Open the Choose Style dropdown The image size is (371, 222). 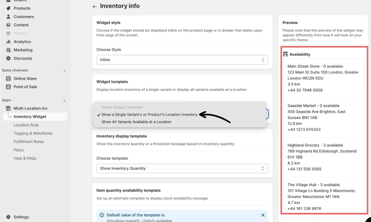[182, 60]
